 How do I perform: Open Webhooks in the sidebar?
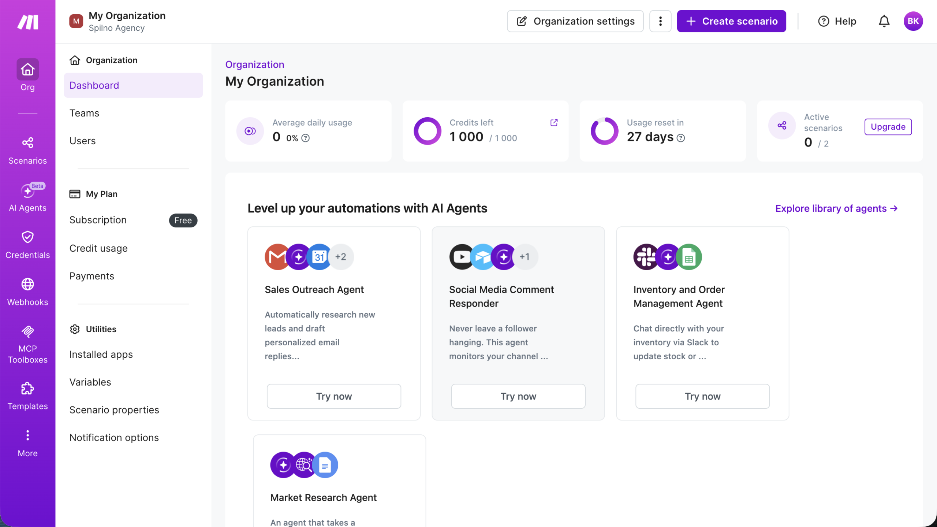[27, 292]
